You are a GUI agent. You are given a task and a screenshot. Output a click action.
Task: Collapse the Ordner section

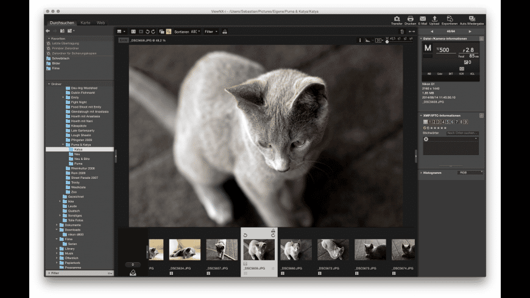tap(49, 84)
